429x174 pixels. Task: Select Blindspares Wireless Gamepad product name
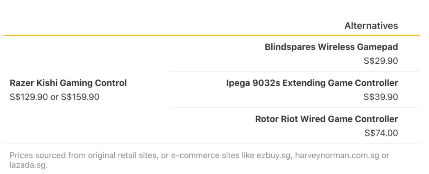point(331,47)
